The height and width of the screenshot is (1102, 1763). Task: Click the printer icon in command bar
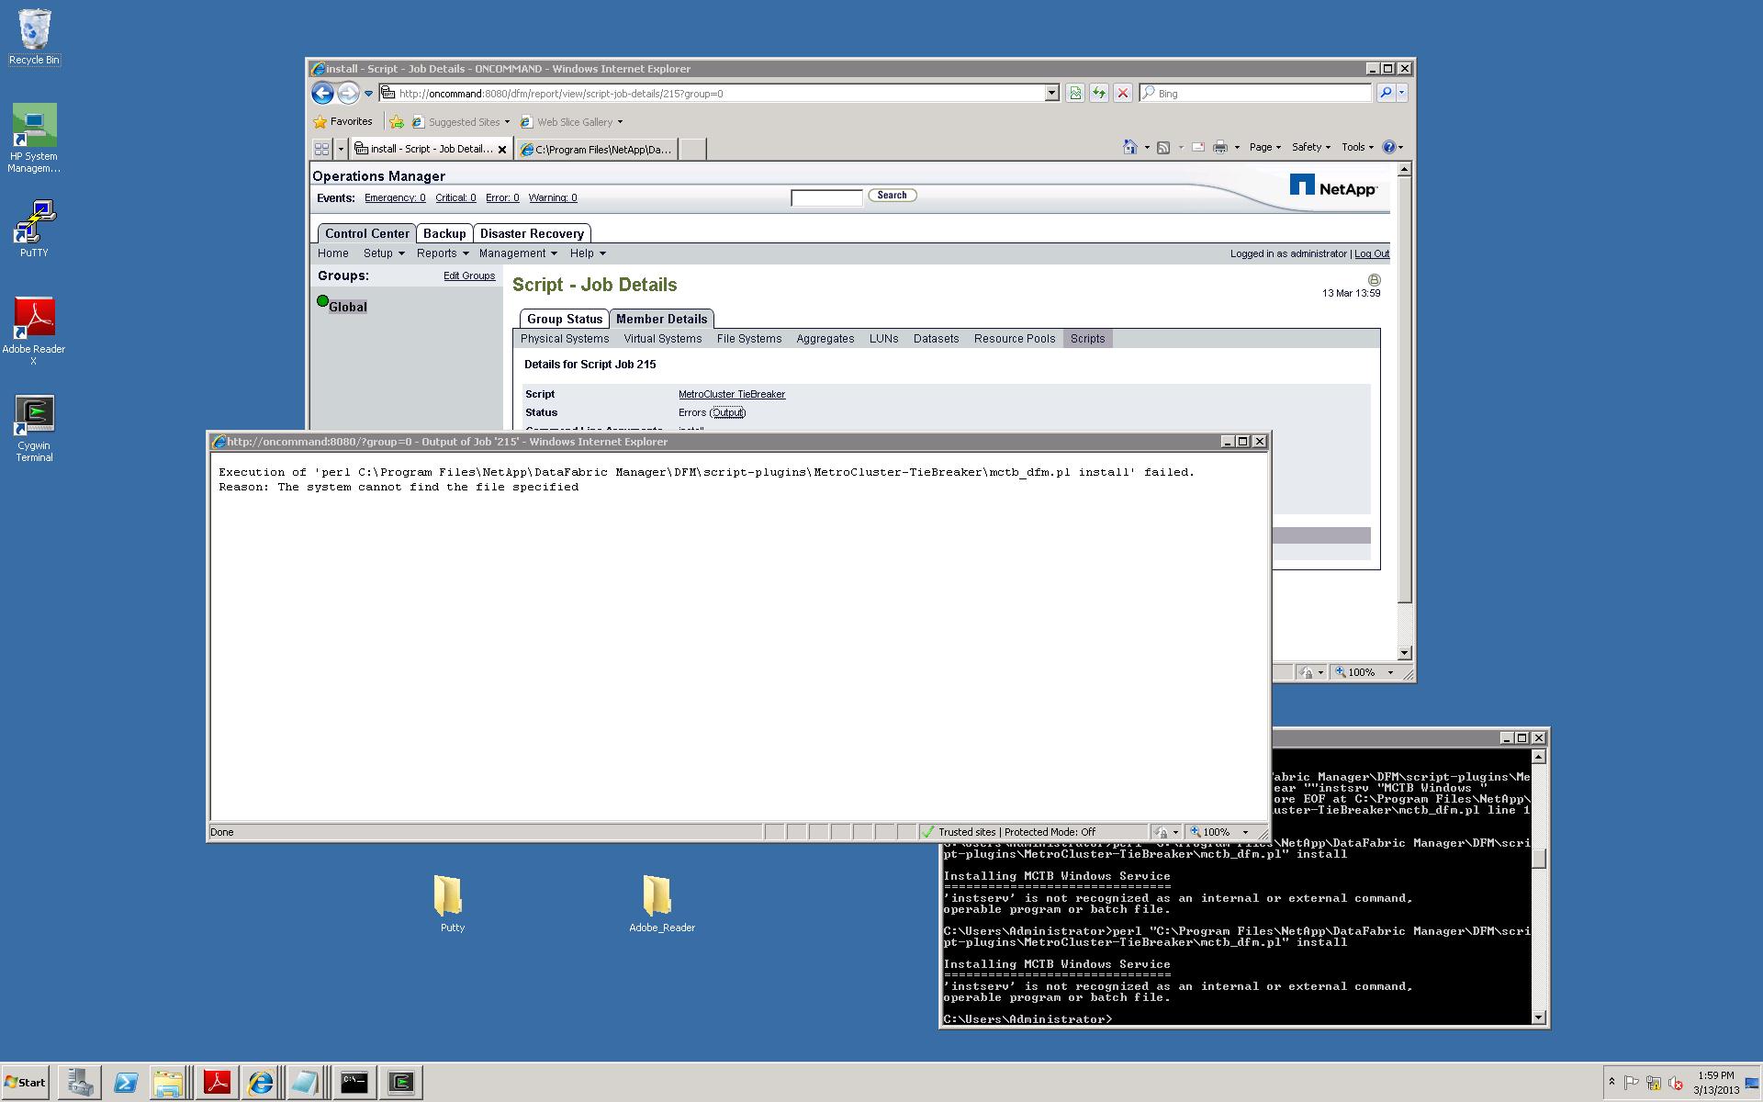[1219, 147]
